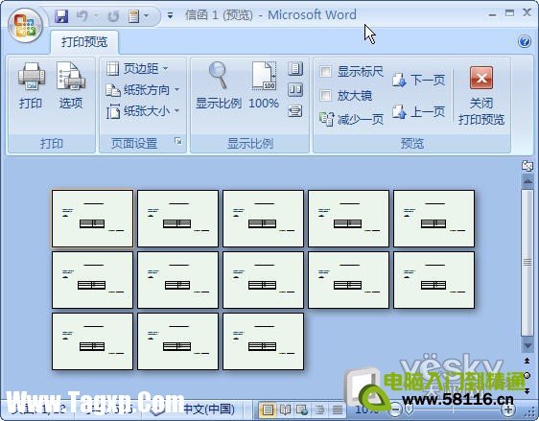Image resolution: width=539 pixels, height=421 pixels.
Task: Switch to full screen reading view
Action: coord(285,409)
